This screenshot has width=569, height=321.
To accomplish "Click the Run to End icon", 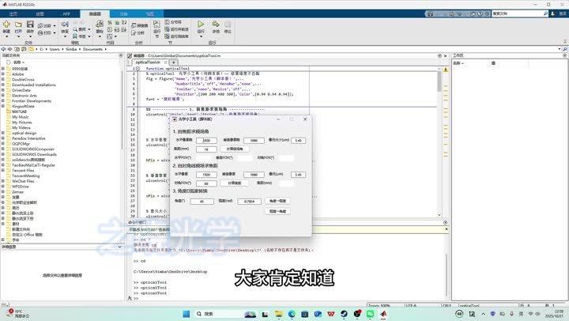I will (x=168, y=36).
